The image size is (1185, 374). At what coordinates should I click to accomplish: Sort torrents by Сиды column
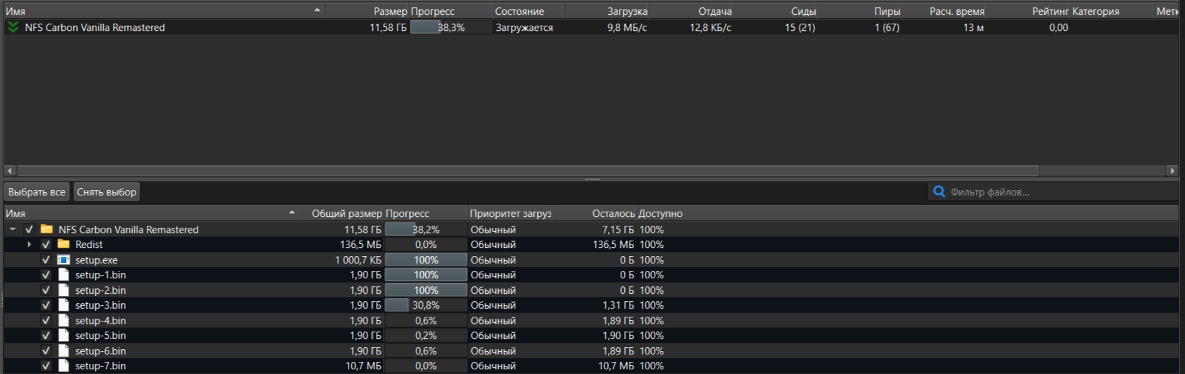point(775,11)
